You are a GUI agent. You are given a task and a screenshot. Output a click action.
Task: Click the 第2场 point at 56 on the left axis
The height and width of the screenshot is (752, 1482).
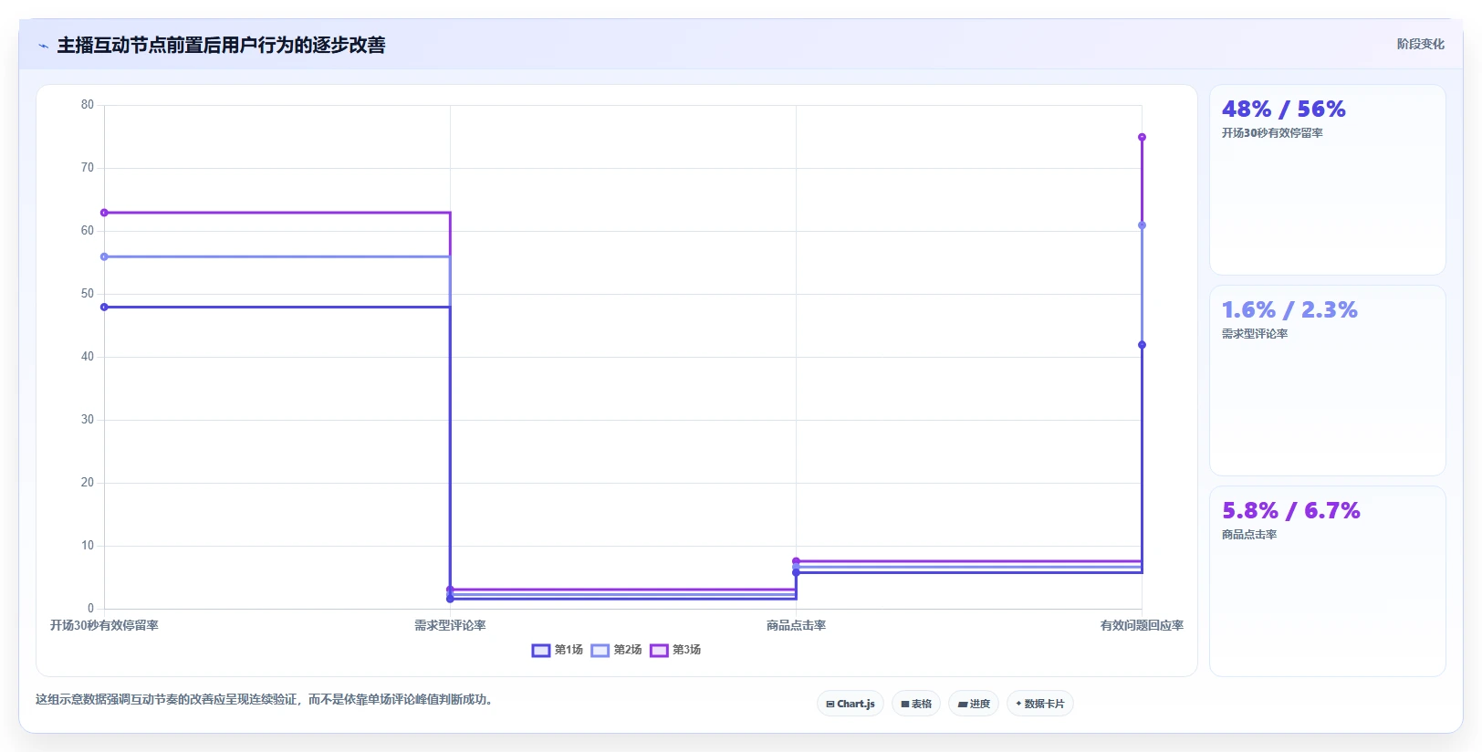[104, 256]
